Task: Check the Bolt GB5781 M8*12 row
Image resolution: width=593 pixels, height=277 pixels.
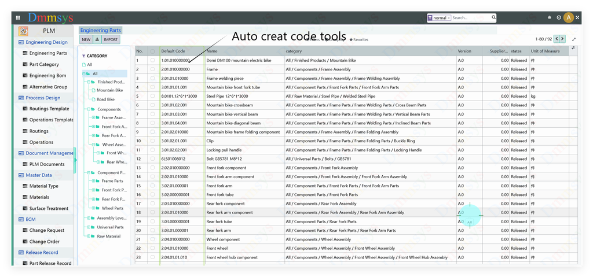Action: [x=152, y=158]
